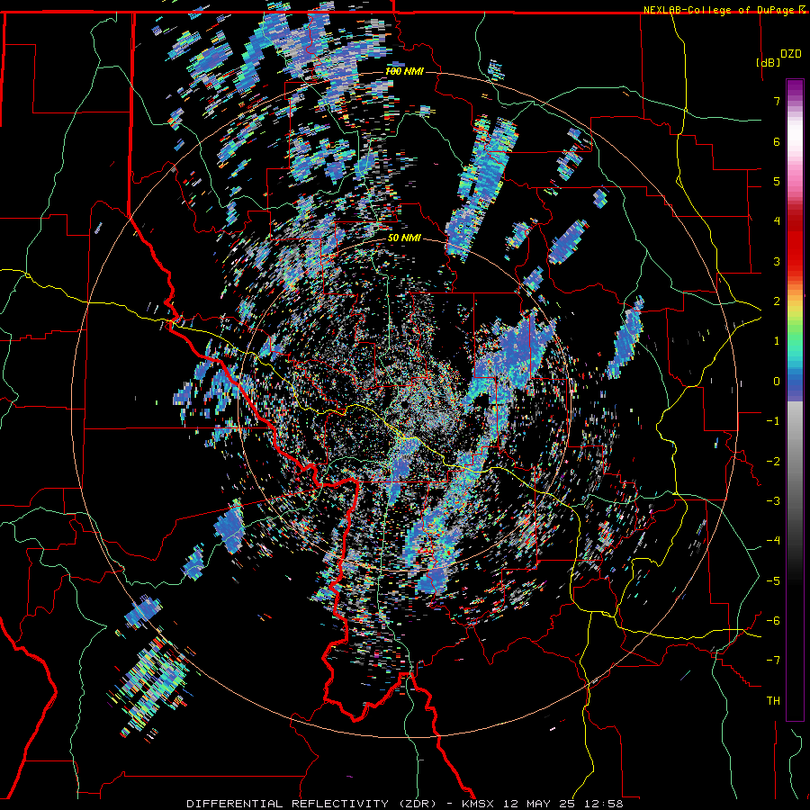Viewport: 810px width, 810px height.
Task: Click the -7 value on the color scale
Action: pos(773,661)
